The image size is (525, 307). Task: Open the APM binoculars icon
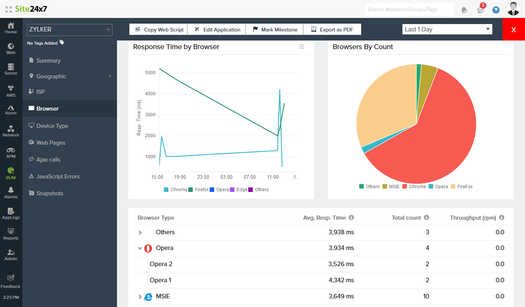coord(11,152)
